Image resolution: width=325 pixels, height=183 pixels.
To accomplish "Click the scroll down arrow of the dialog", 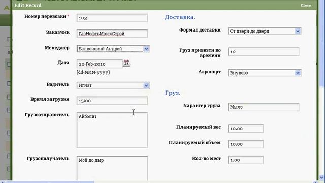I will (321, 177).
